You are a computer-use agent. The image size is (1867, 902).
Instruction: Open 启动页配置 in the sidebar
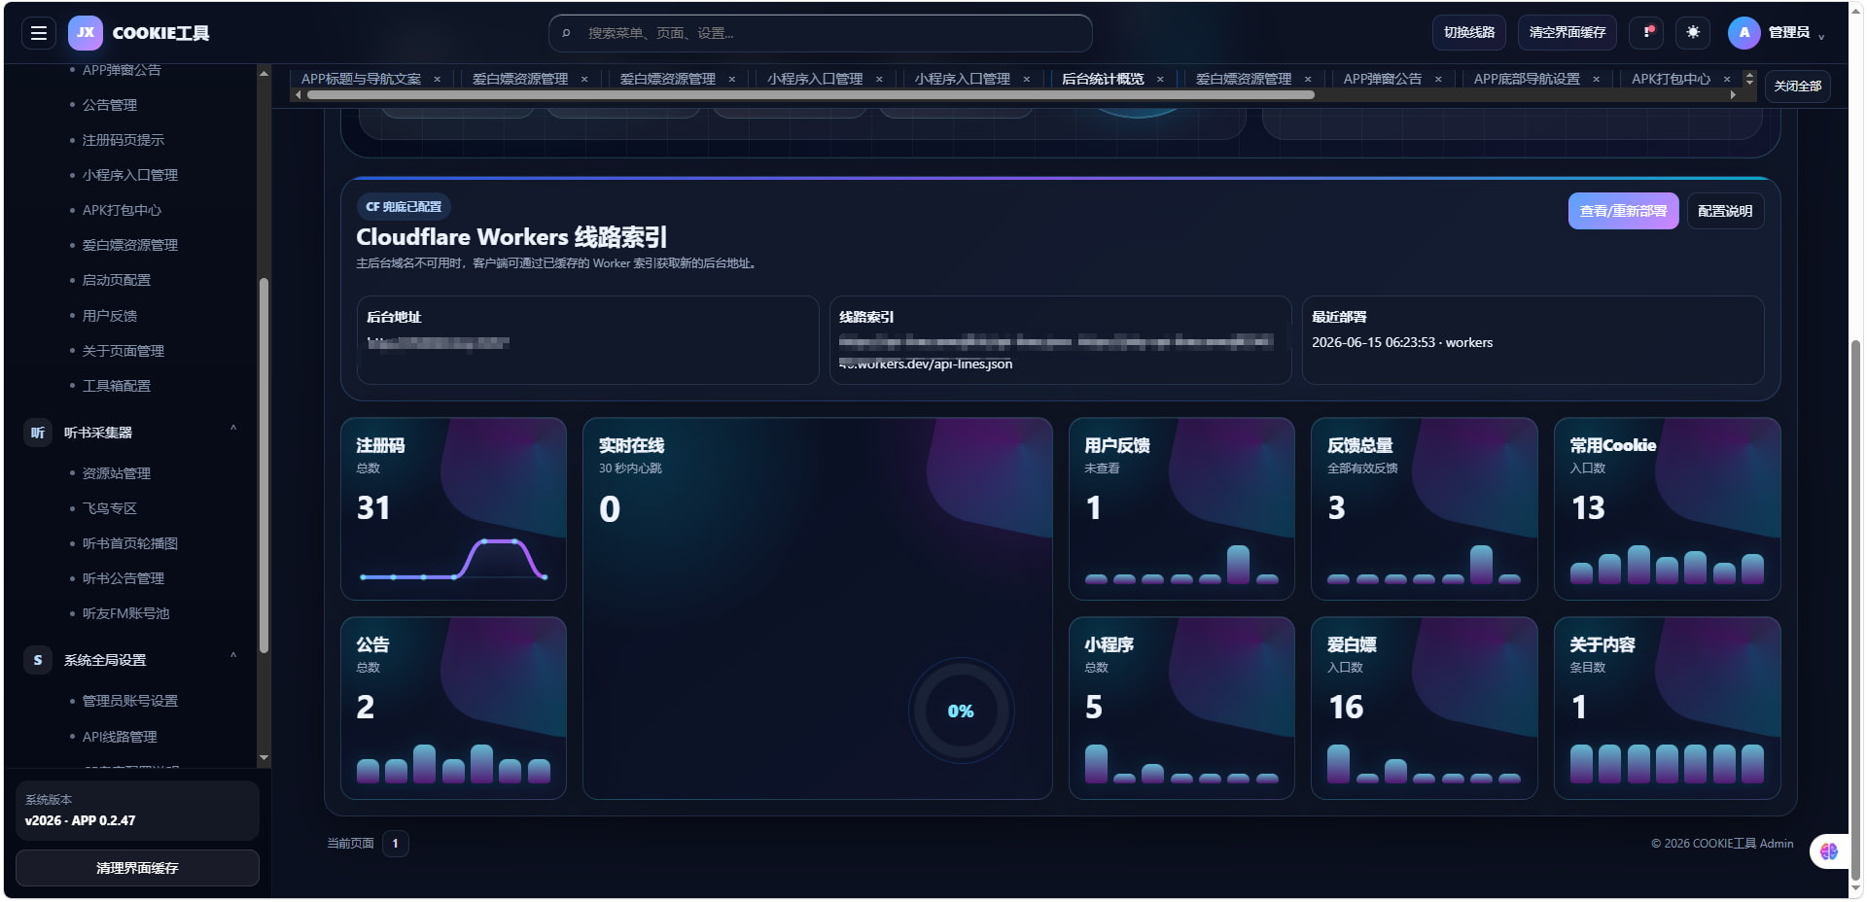point(117,280)
